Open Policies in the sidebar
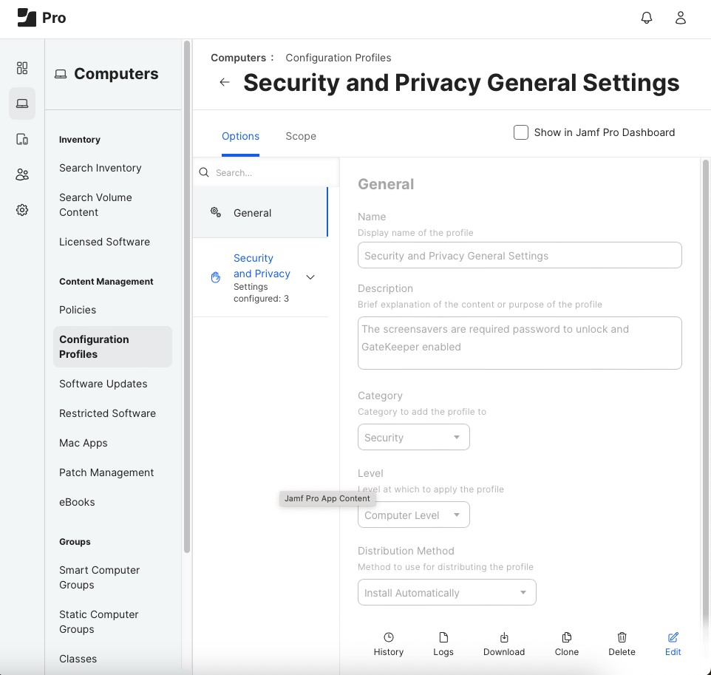 coord(78,310)
